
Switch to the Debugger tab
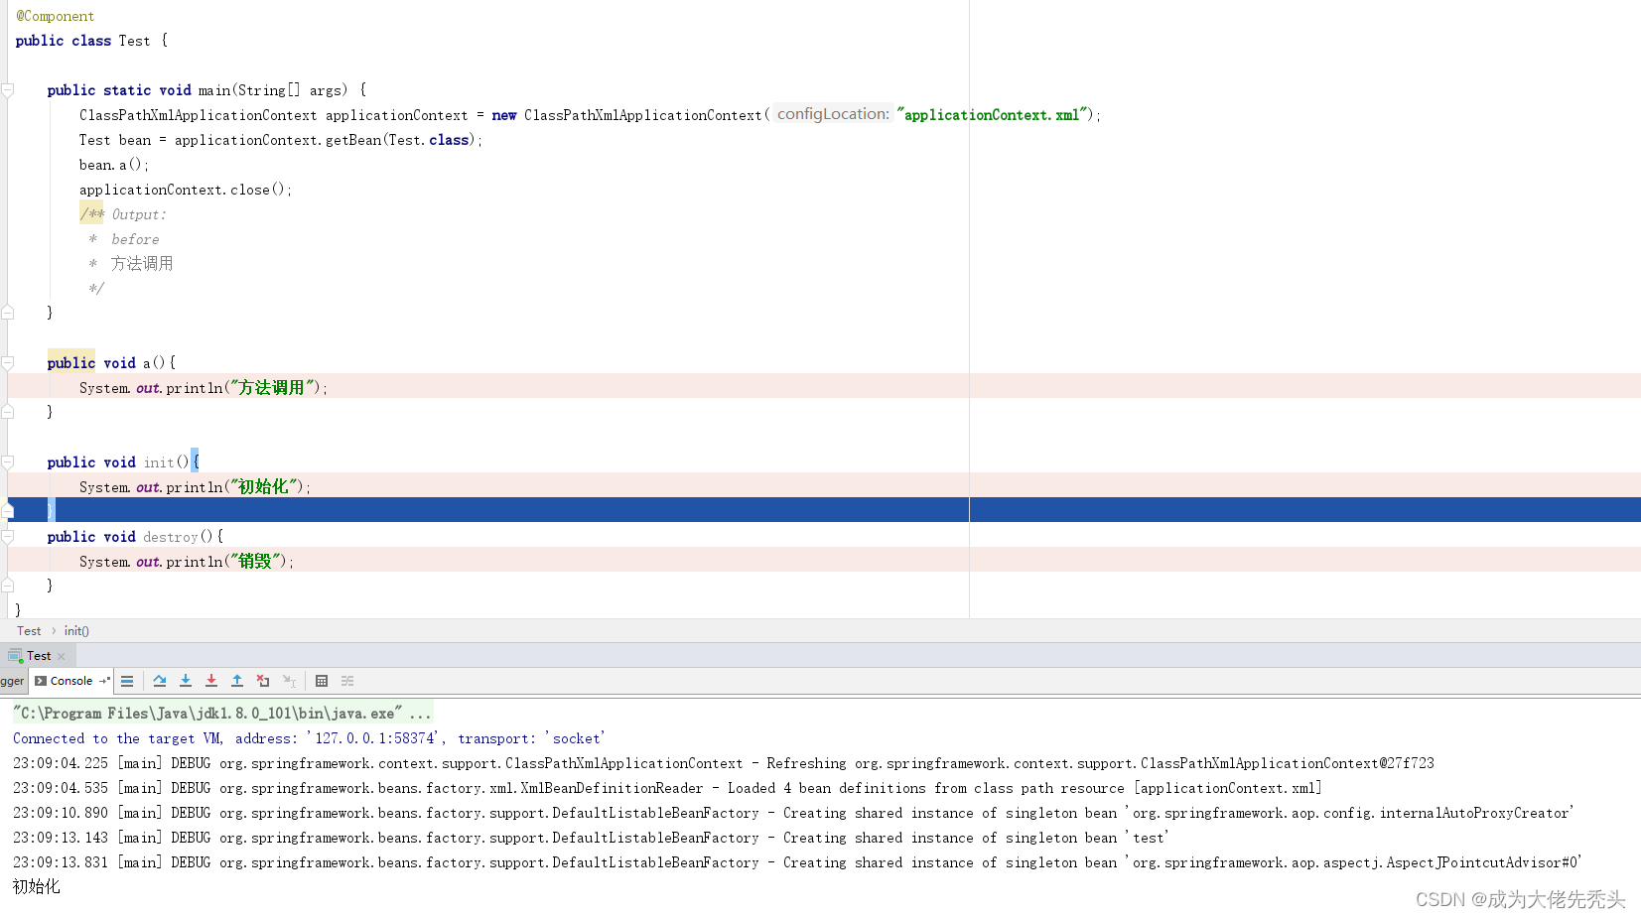click(12, 681)
